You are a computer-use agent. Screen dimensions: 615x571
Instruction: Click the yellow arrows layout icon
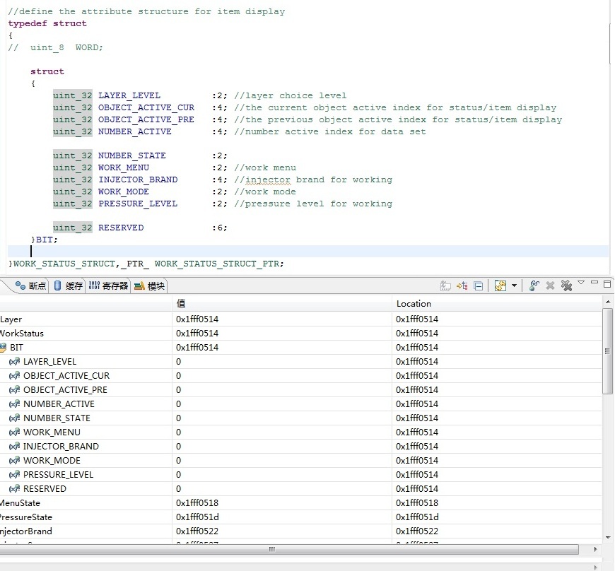(500, 285)
